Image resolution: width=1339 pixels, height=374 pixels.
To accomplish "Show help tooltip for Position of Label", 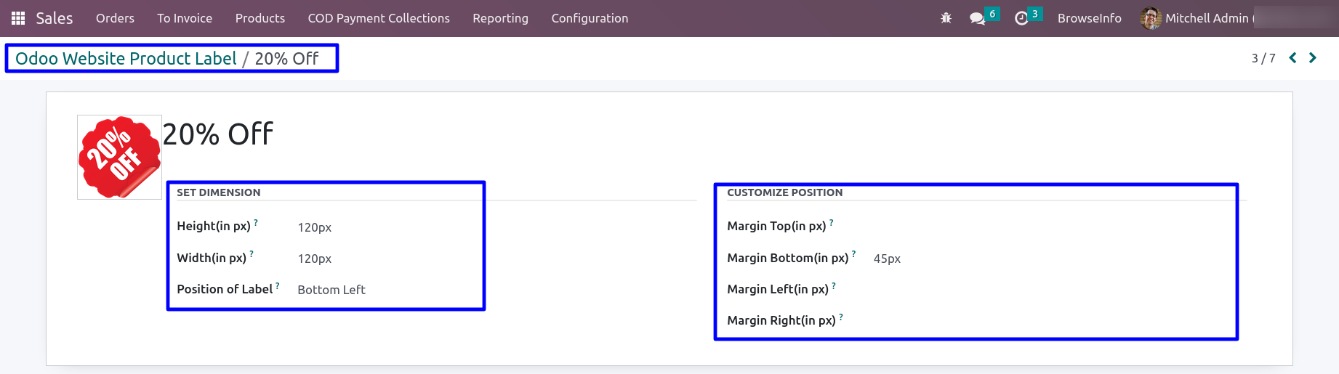I will pyautogui.click(x=278, y=286).
